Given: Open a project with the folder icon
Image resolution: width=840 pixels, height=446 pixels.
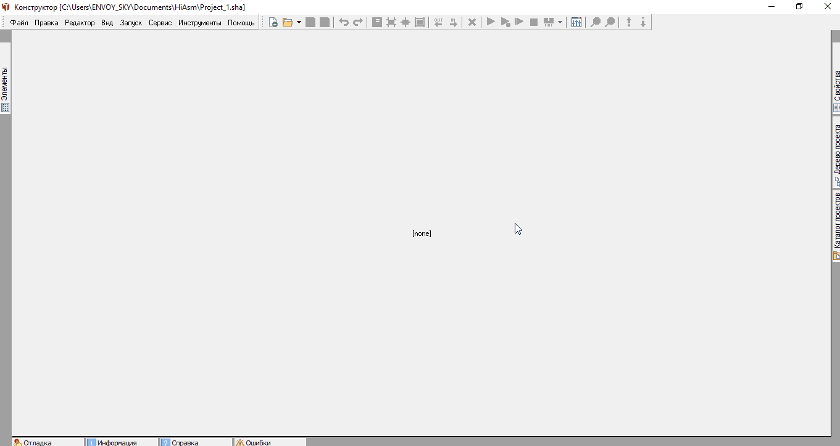Looking at the screenshot, I should (288, 22).
